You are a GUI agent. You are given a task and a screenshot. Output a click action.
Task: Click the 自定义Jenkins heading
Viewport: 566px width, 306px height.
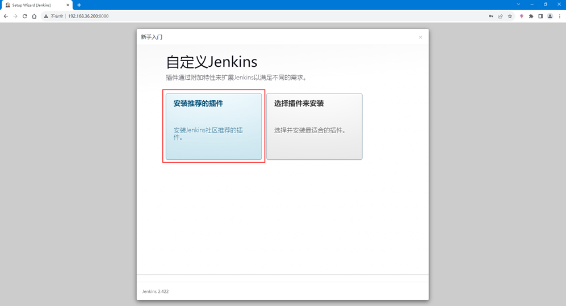212,62
